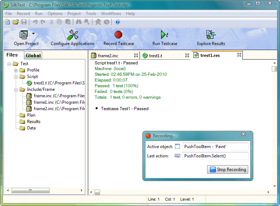The height and width of the screenshot is (206, 280).
Task: Click the Open Project icon
Action: [x=24, y=34]
